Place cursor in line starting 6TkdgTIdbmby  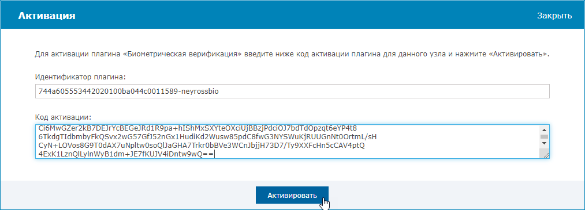coord(207,137)
